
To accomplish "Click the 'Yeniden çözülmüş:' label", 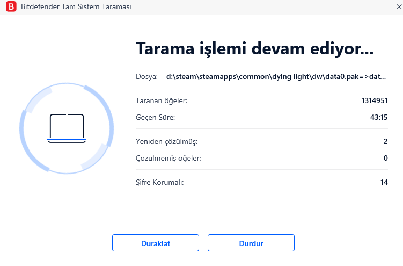I will pyautogui.click(x=166, y=142).
